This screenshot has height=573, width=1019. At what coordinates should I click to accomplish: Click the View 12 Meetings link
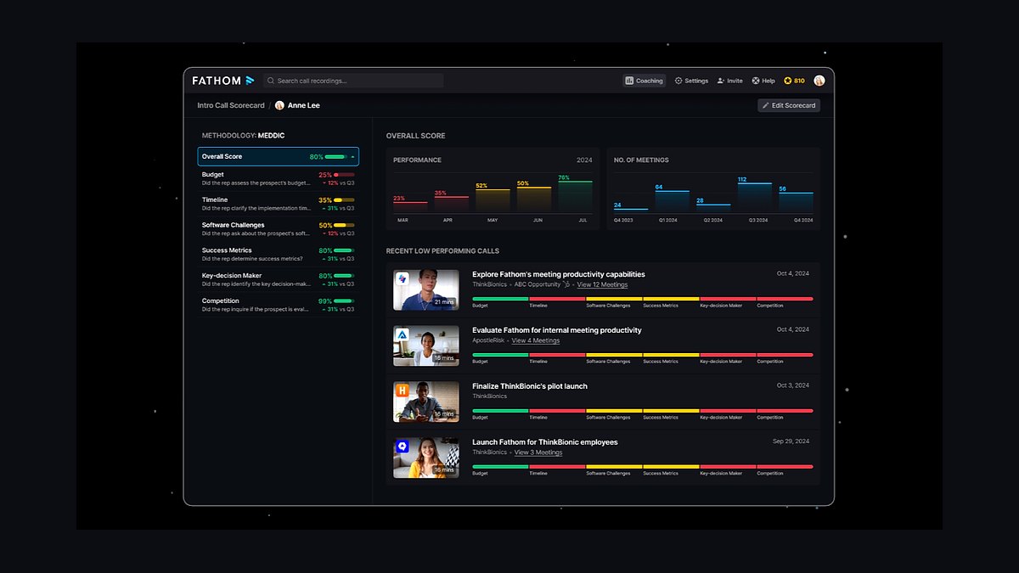coord(602,285)
